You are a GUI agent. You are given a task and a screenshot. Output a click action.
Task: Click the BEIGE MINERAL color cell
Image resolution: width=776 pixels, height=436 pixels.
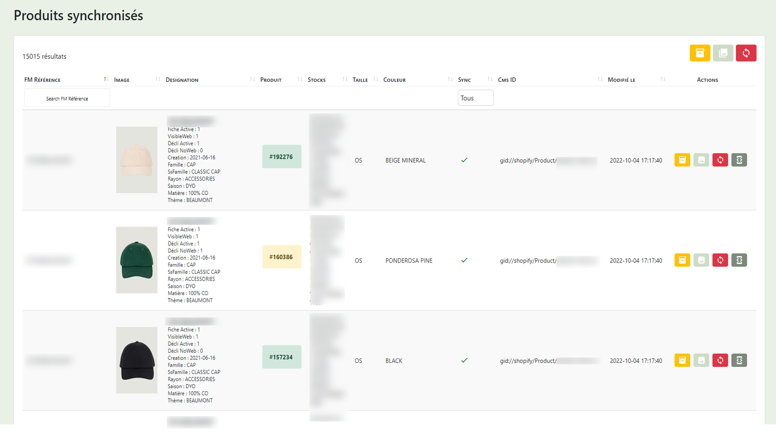point(405,160)
